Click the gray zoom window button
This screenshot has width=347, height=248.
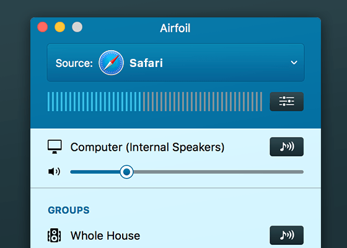[77, 27]
